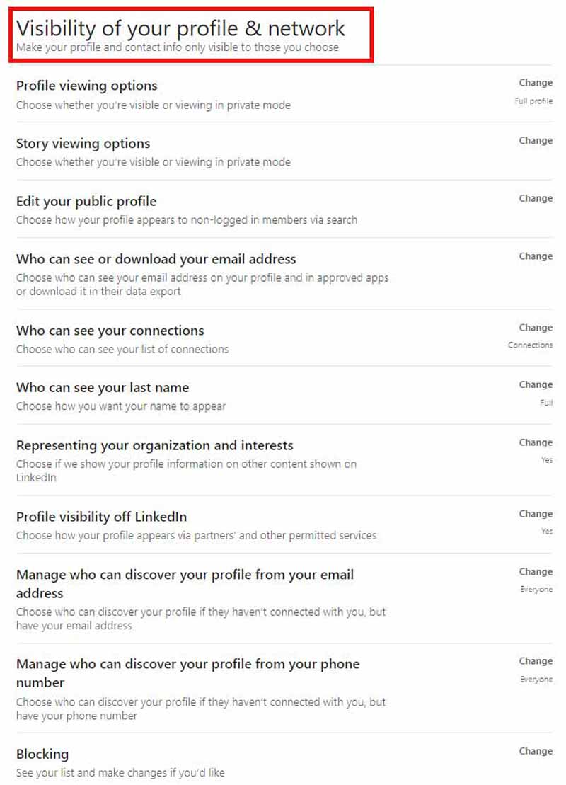Open Who can see your last name
This screenshot has height=785, width=566.
(102, 388)
